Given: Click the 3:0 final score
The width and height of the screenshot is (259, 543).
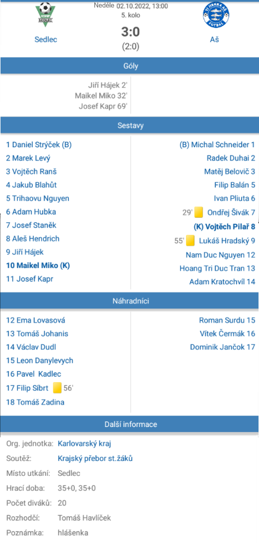Looking at the screenshot, I should 130,32.
